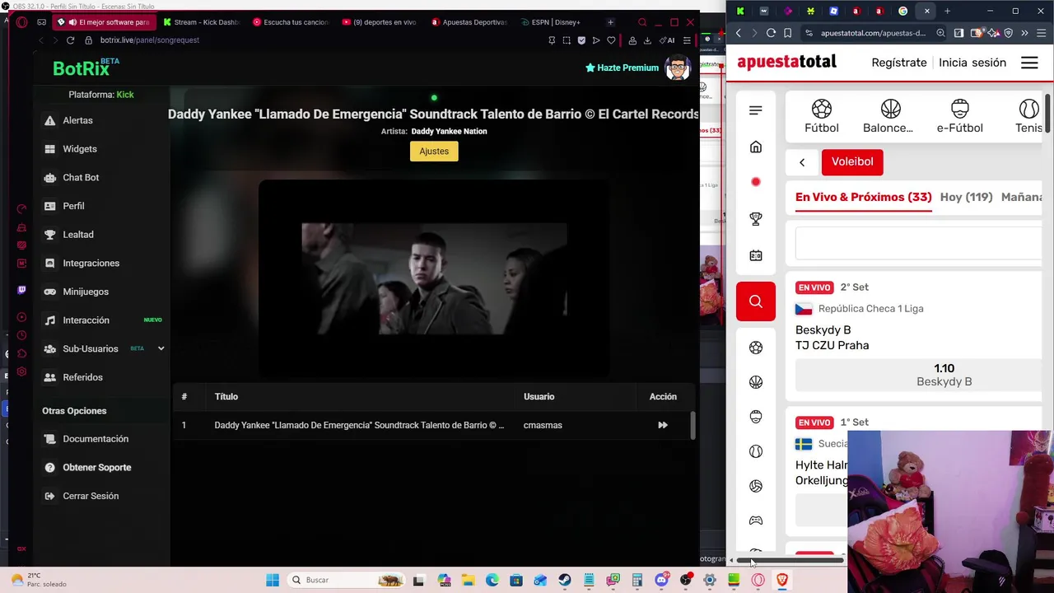This screenshot has width=1054, height=593.
Task: Click the Interacción music note icon
Action: click(x=49, y=320)
